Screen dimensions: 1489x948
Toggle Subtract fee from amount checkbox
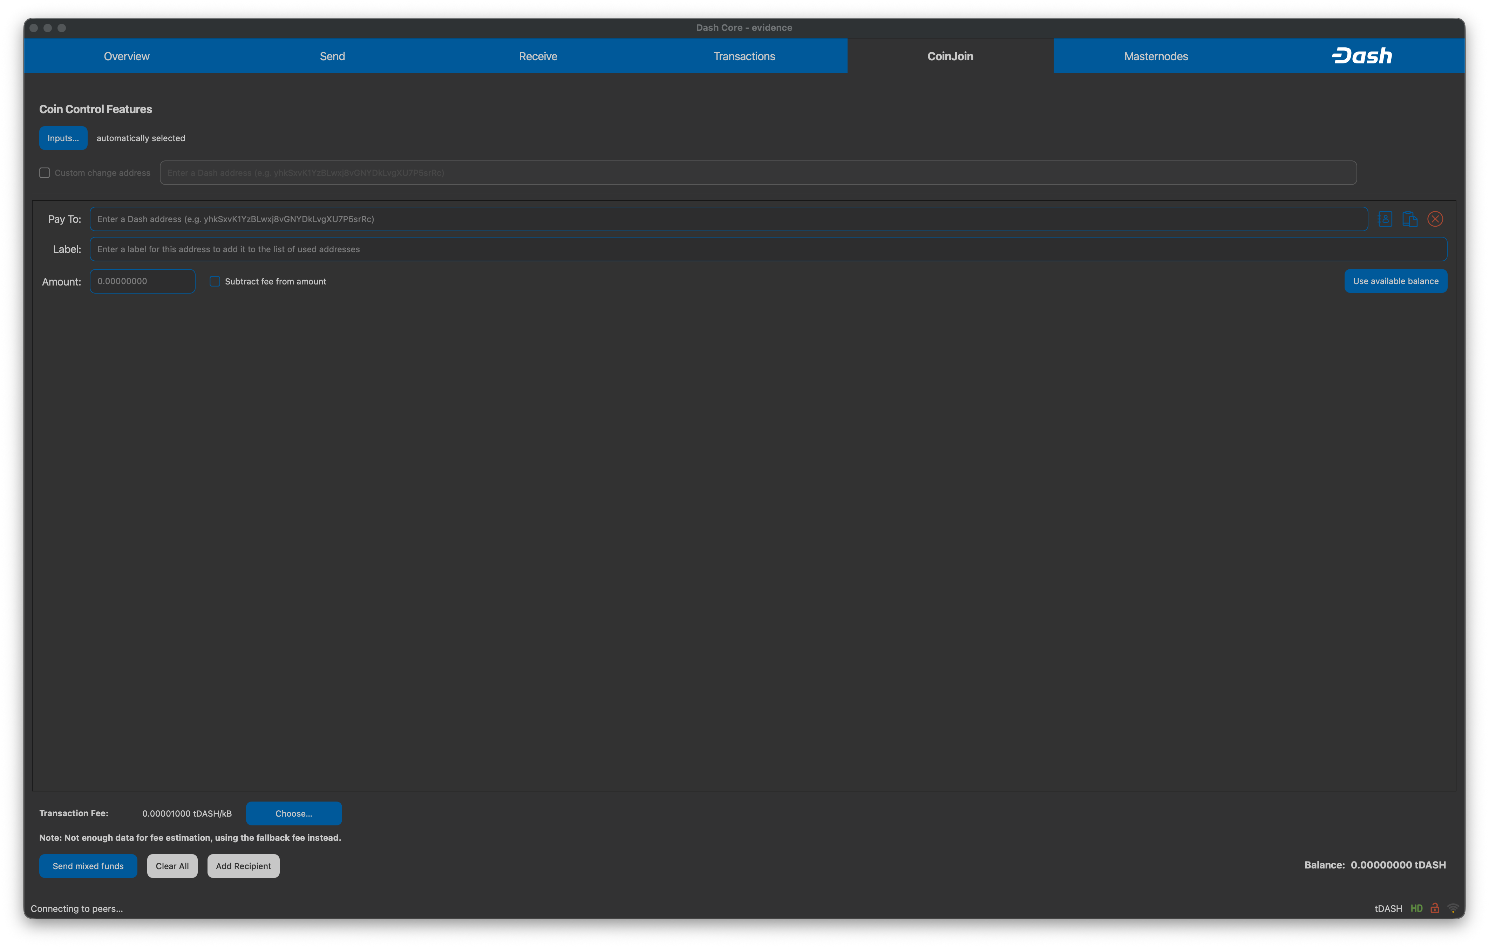(215, 281)
